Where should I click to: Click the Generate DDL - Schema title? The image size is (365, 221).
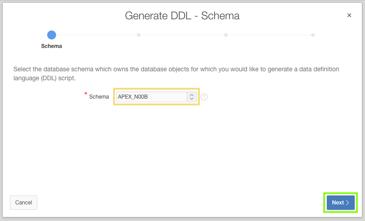182,16
